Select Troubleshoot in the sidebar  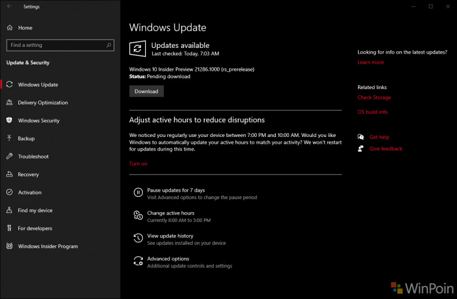33,156
